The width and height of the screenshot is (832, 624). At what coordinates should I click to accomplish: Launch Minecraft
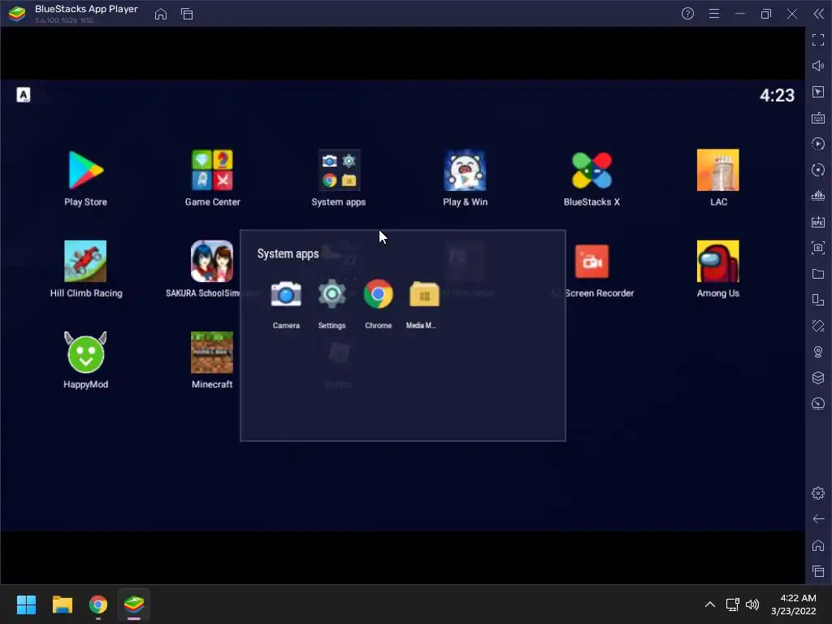coord(212,353)
